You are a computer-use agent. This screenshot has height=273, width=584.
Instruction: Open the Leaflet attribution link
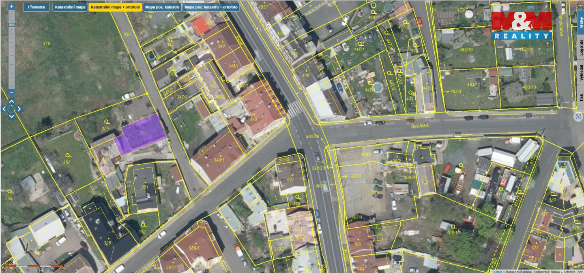[496, 271]
